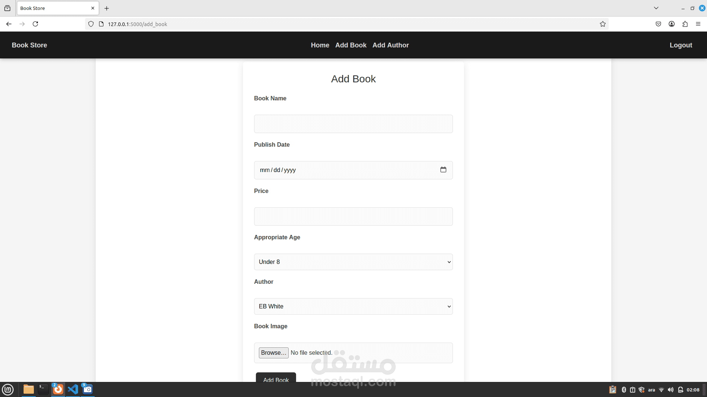Click the Save to Pocket icon
707x397 pixels.
658,24
